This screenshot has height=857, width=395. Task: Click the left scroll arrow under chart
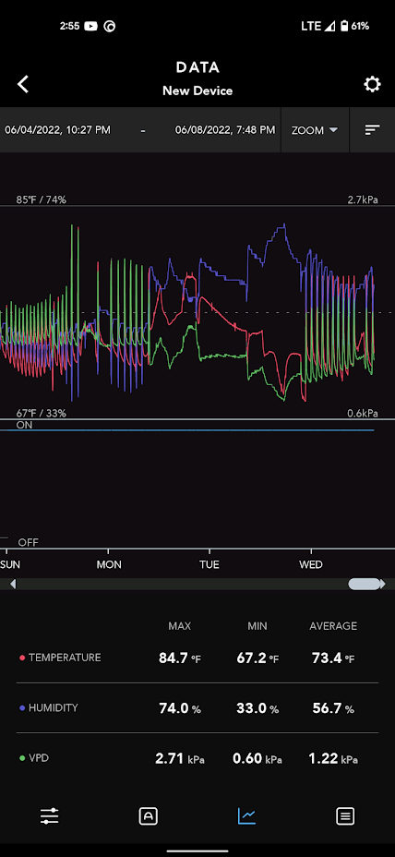pyautogui.click(x=13, y=584)
